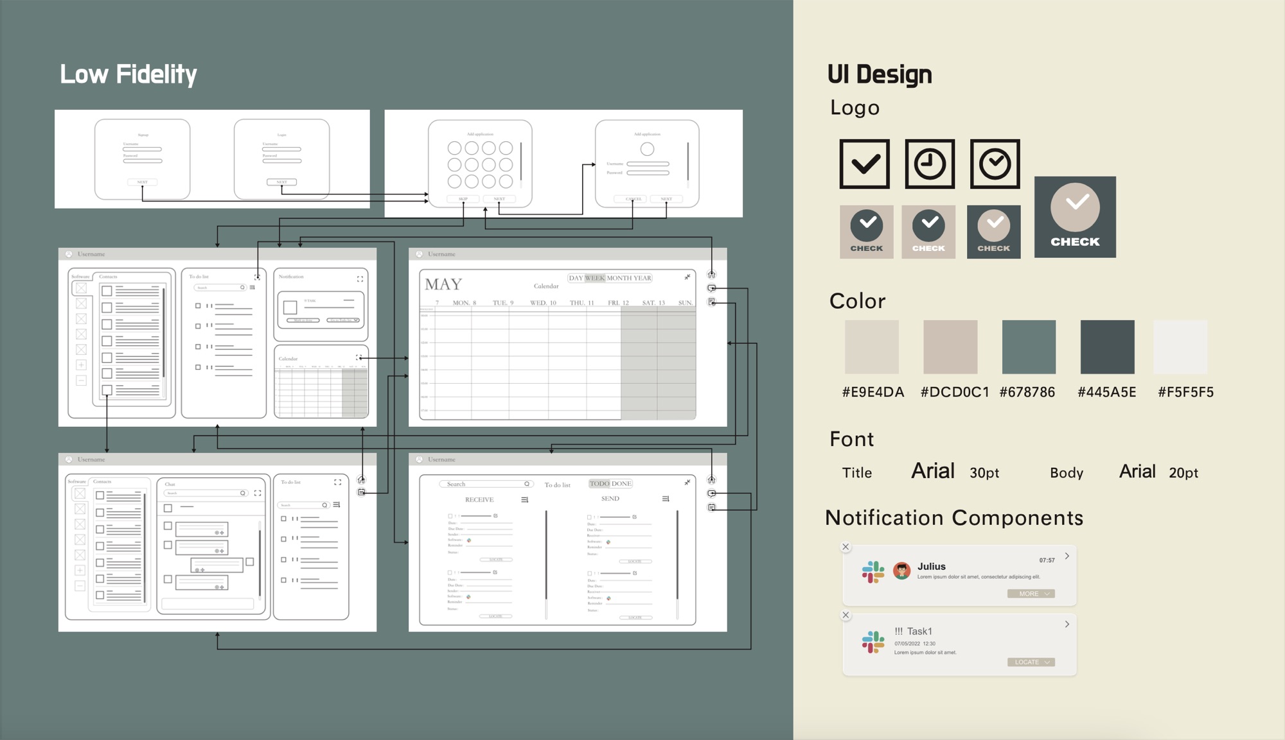Expand the Julius notification chevron arrow

pos(1067,556)
